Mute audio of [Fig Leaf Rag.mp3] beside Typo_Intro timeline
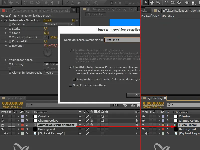 point(147,133)
